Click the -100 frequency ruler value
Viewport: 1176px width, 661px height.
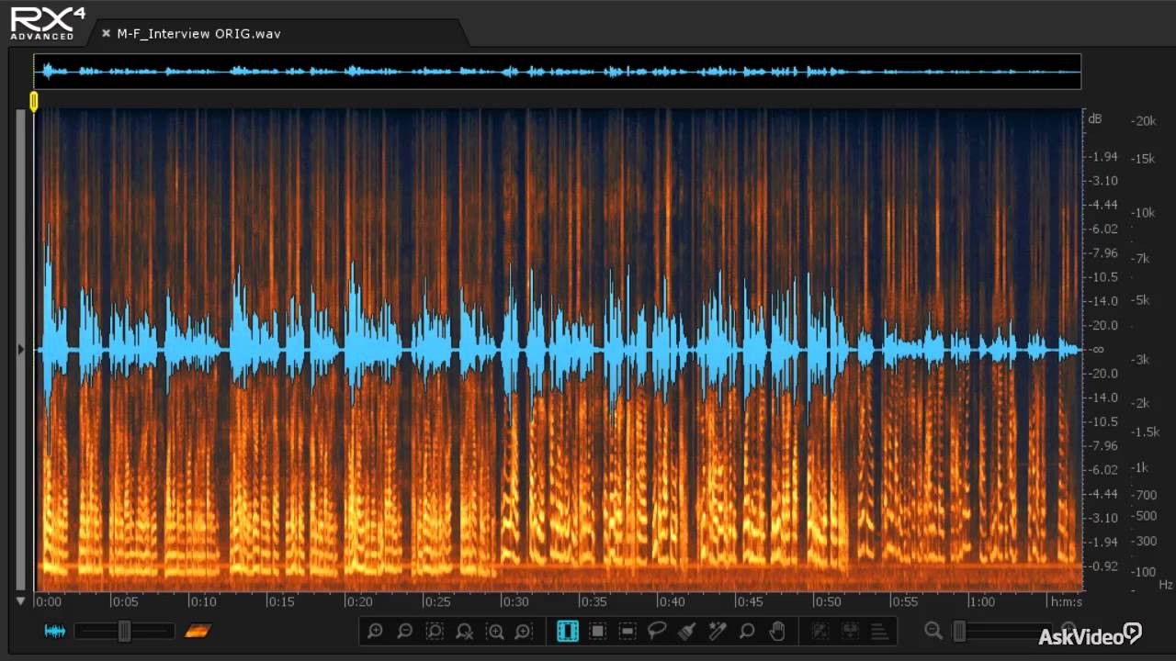(1144, 573)
